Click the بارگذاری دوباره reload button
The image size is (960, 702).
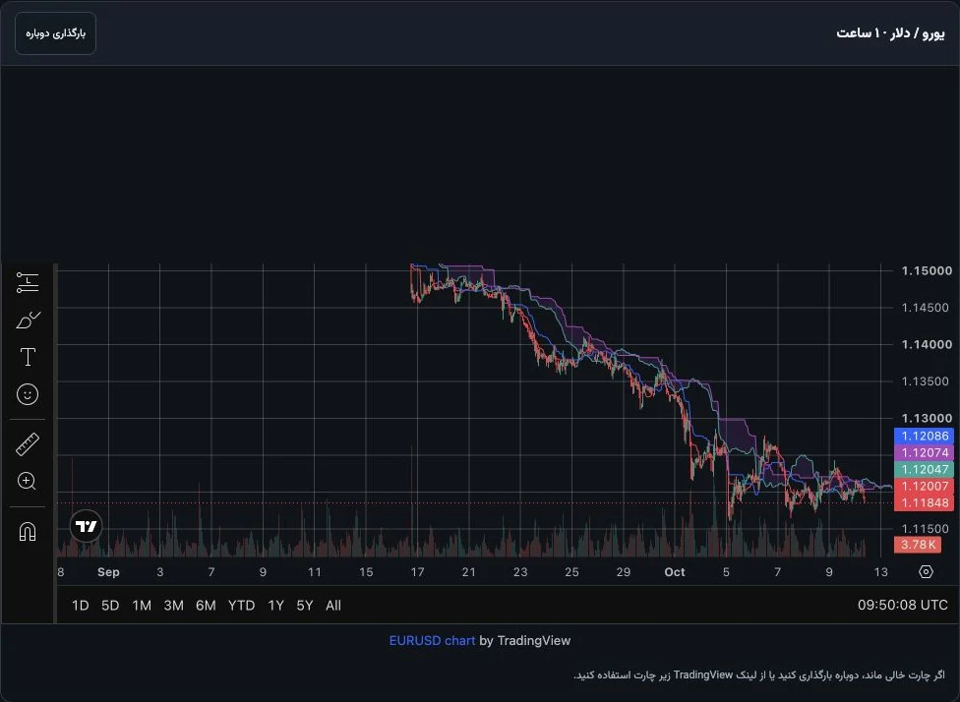(56, 33)
